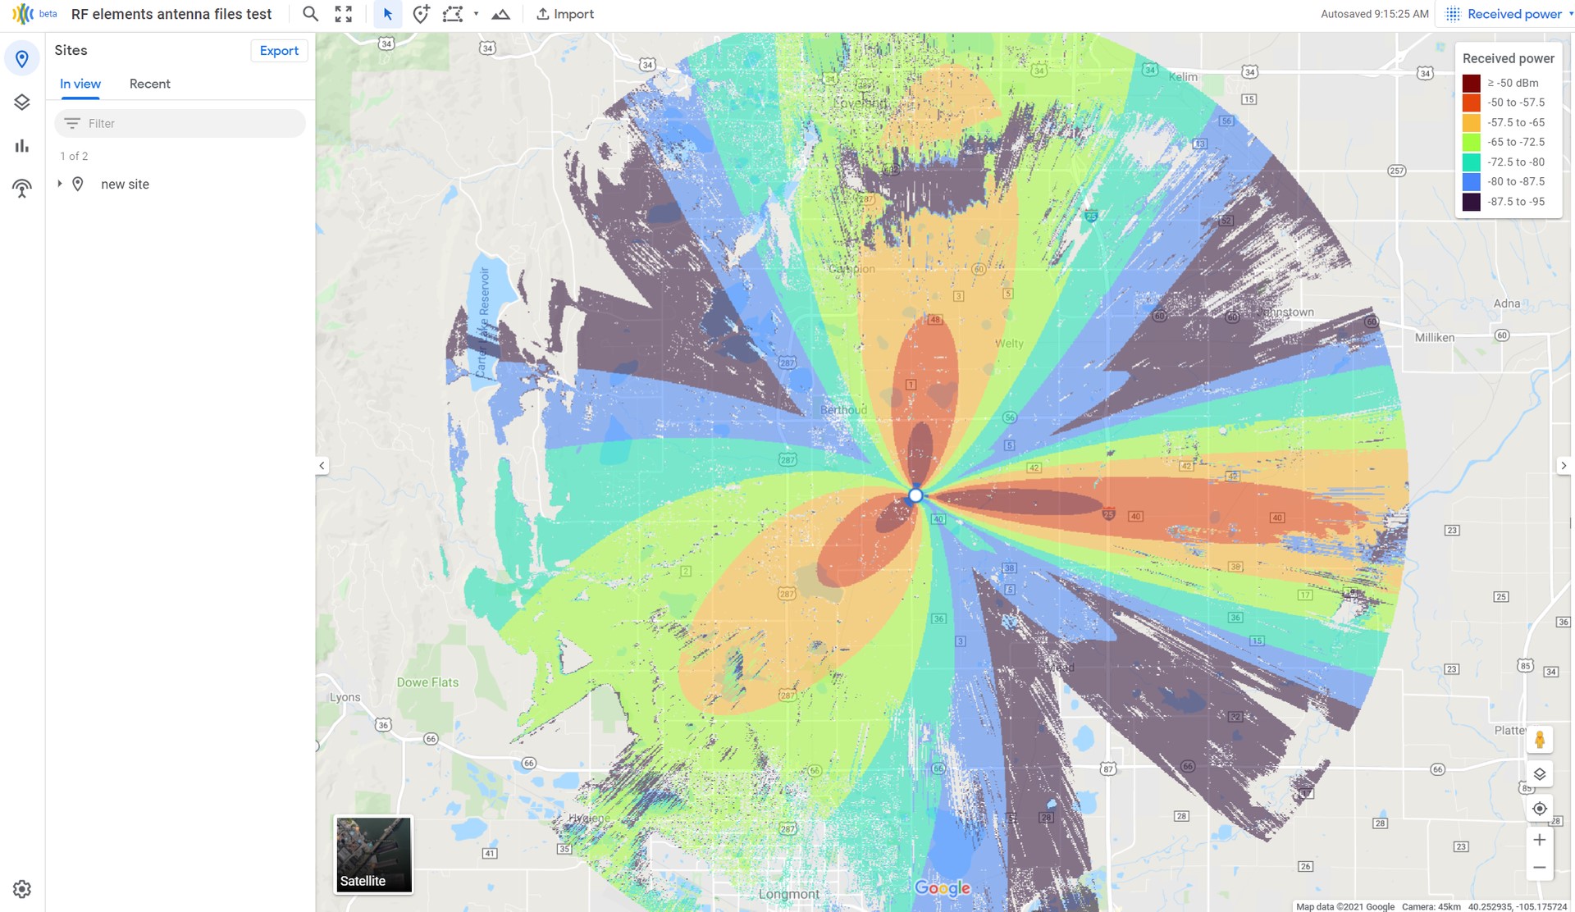This screenshot has width=1575, height=912.
Task: Click the beta label beside the logo
Action: [x=48, y=14]
